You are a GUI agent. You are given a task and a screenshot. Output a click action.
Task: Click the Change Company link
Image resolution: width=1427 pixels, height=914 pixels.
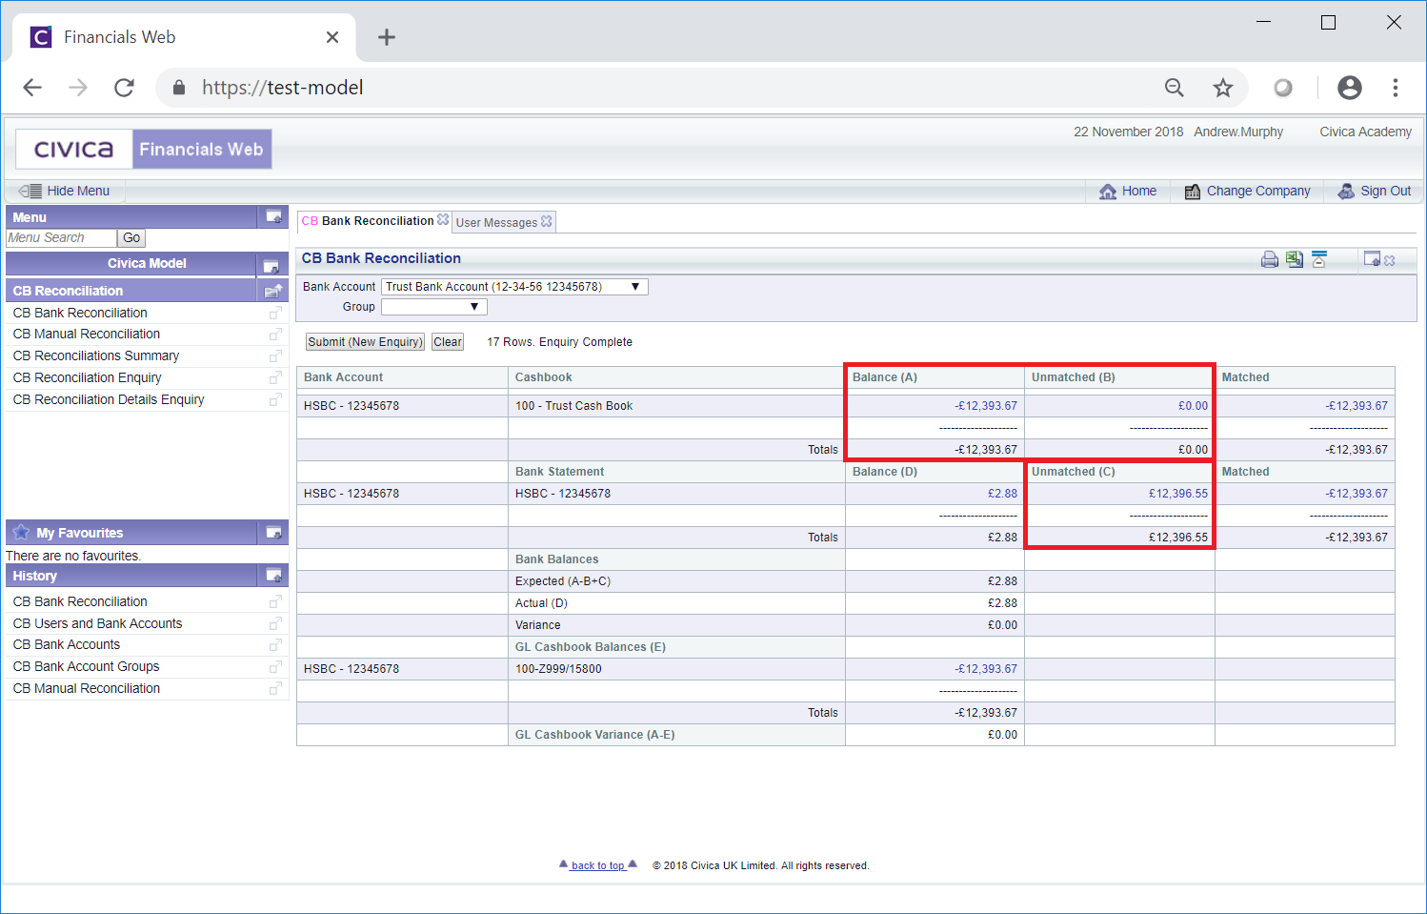(1247, 191)
